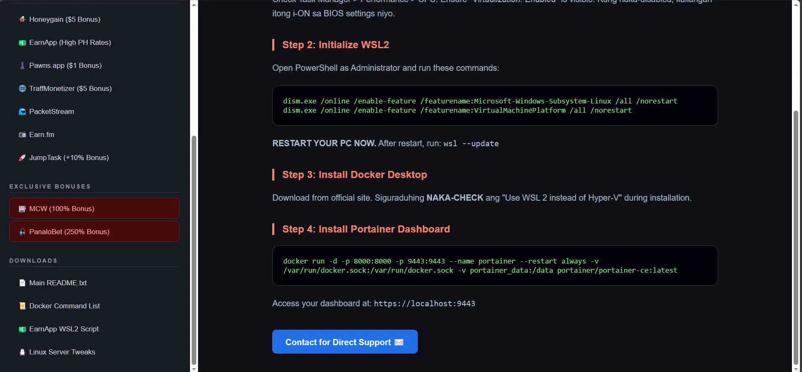Image resolution: width=802 pixels, height=372 pixels.
Task: Click the docker run portainer command
Action: [480, 266]
